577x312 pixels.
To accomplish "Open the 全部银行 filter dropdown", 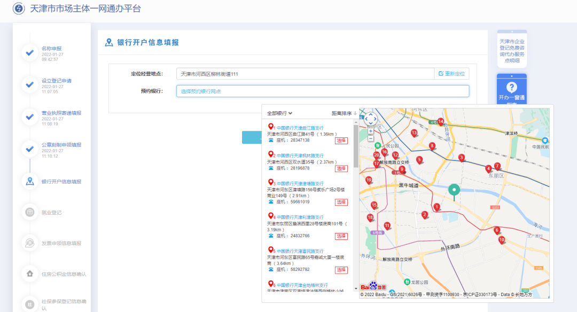I will pyautogui.click(x=279, y=113).
